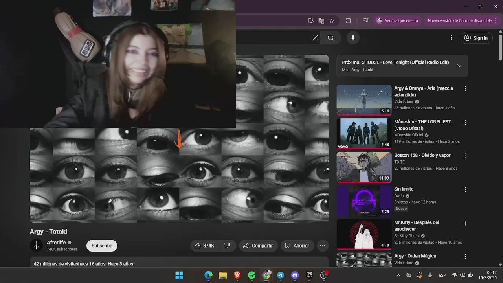Click the Compartir share button
Viewport: 503px width, 283px height.
[258, 246]
